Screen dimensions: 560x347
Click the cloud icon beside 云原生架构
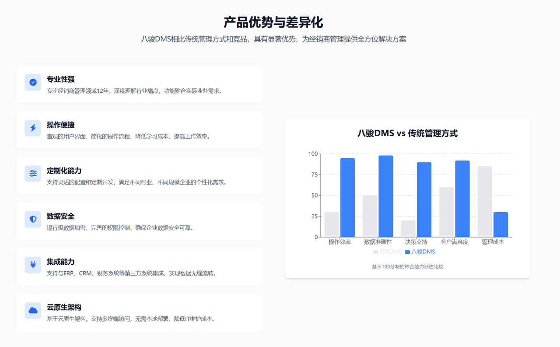(33, 310)
